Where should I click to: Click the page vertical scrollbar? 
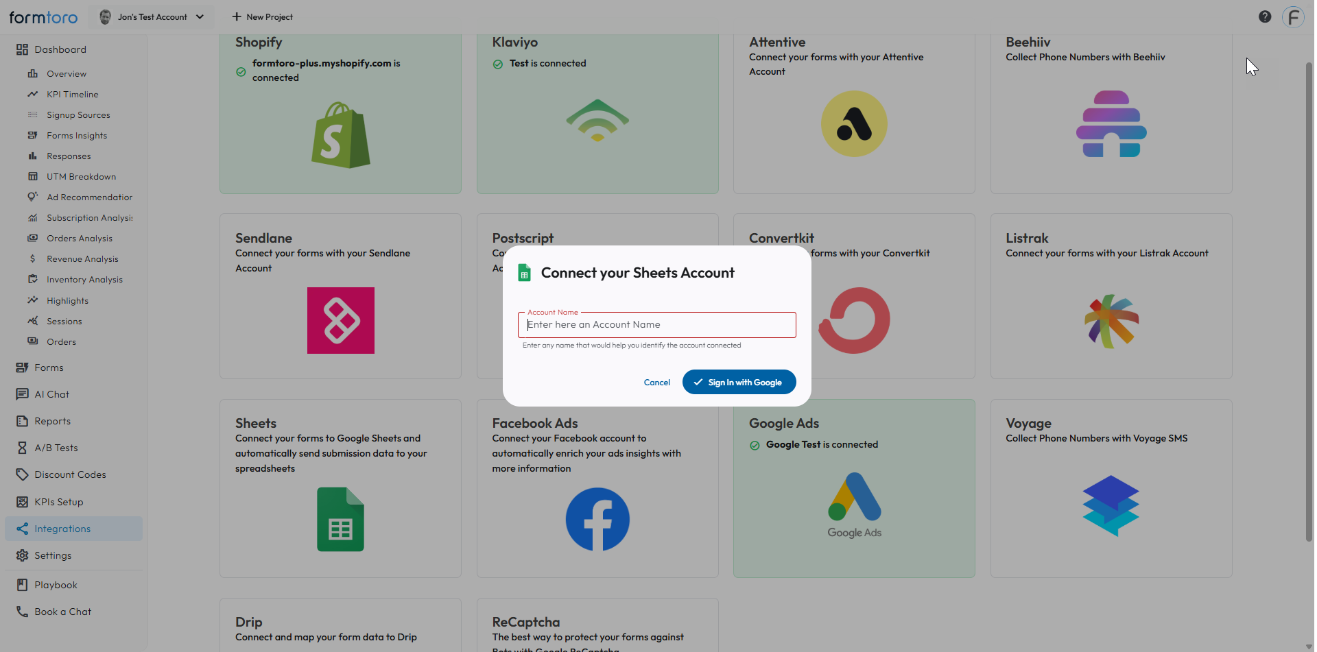1308,302
